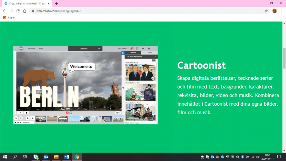Open the Action Center notifications icon
Viewport: 286px width, 161px height.
click(x=279, y=157)
